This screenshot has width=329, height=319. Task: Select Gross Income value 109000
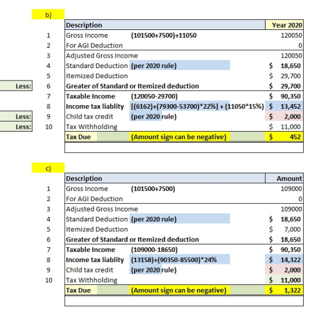click(291, 189)
